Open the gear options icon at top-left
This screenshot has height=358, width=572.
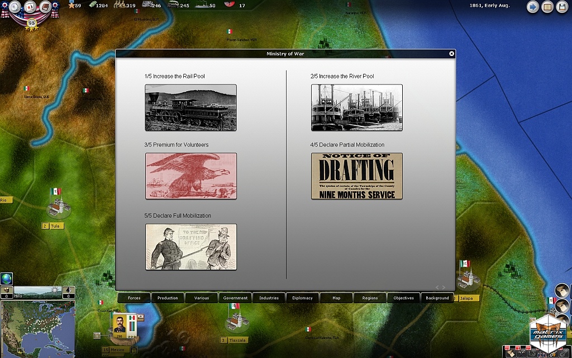tap(15, 7)
